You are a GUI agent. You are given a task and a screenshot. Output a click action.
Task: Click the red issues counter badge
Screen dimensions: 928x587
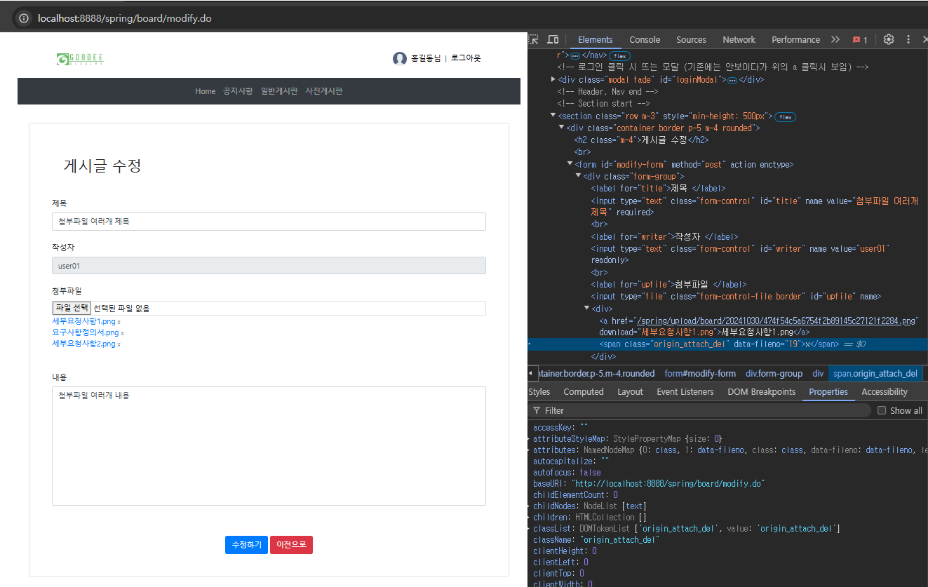pos(860,40)
